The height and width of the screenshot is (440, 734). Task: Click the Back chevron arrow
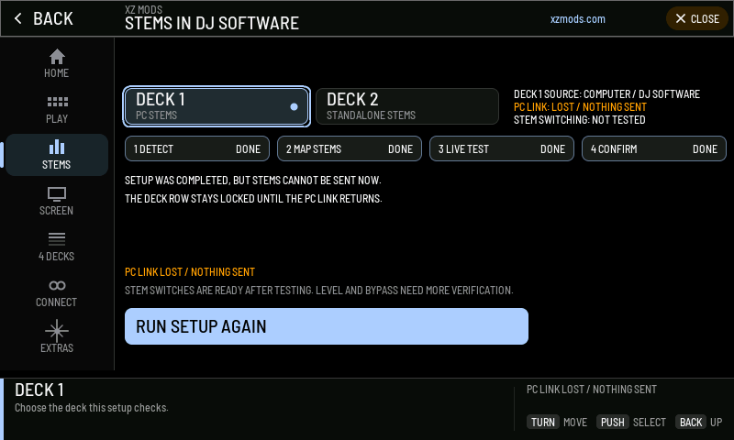[x=18, y=18]
